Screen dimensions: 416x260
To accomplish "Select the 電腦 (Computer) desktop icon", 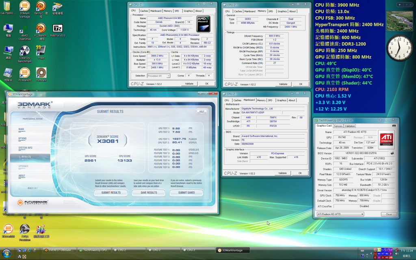I will 8,30.
